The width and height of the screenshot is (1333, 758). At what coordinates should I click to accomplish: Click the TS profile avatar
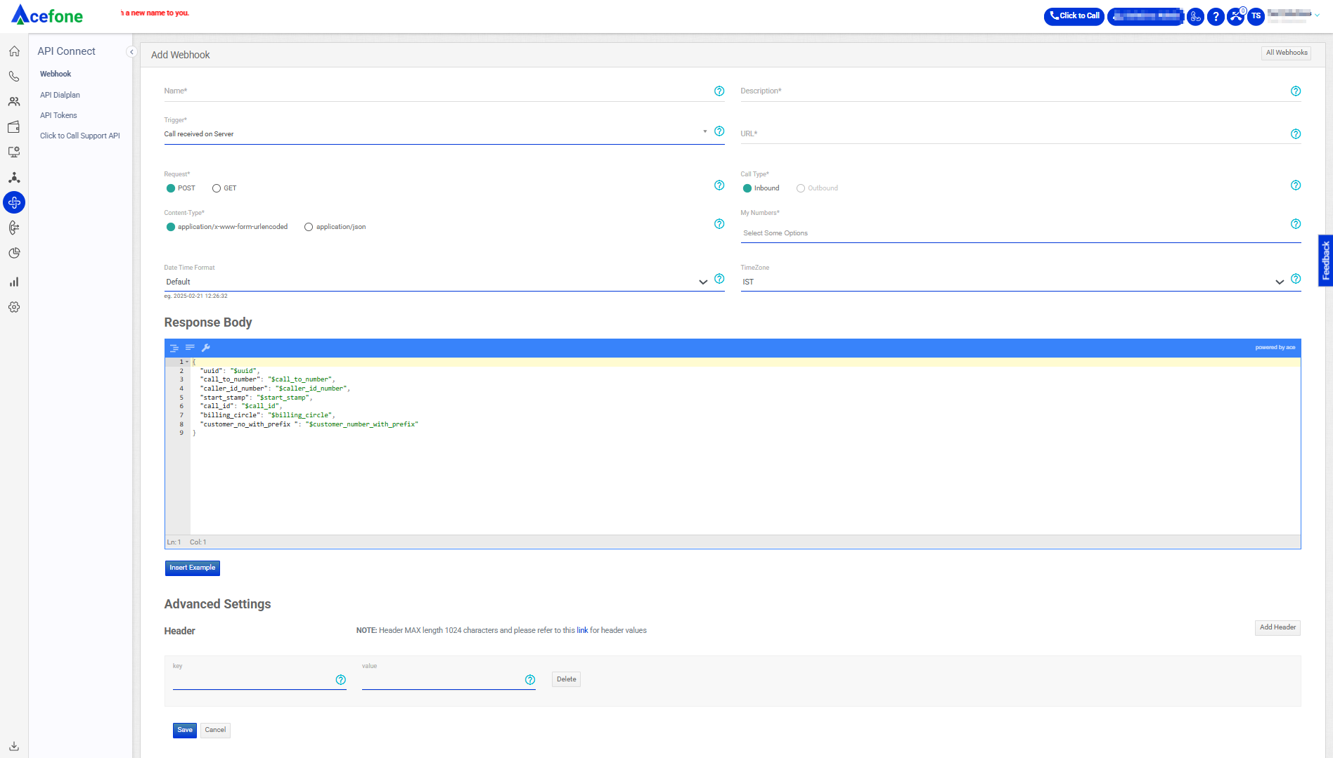(1256, 16)
